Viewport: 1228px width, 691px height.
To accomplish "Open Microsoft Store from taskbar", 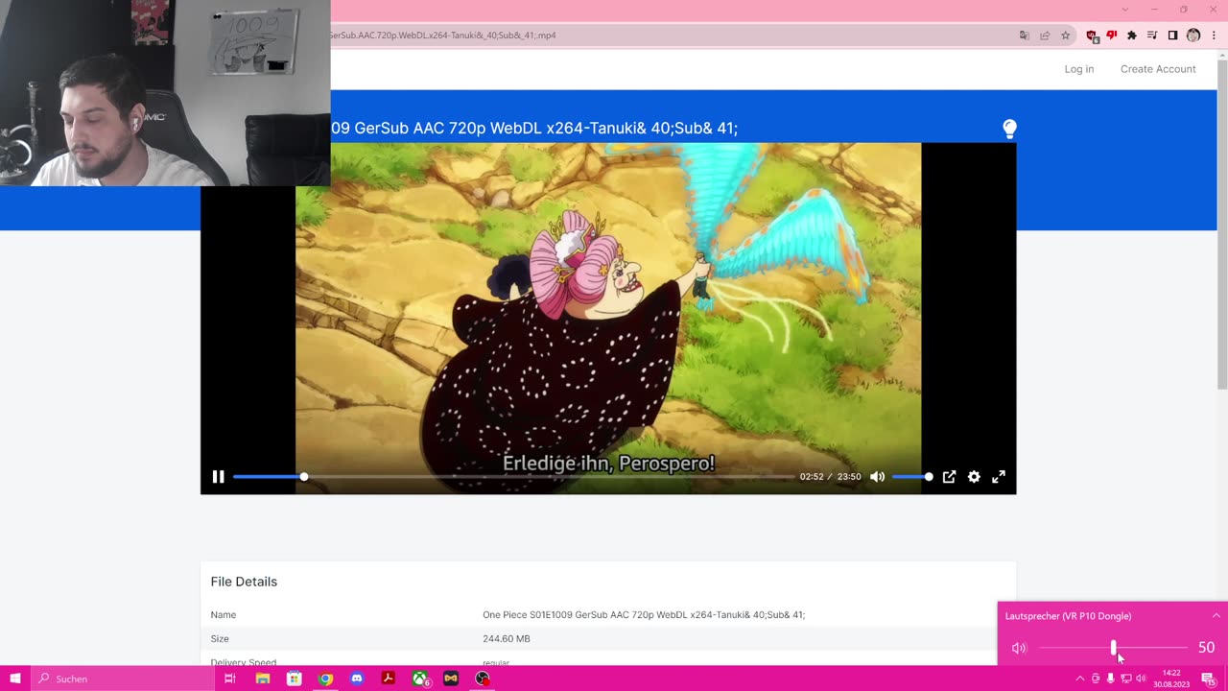I will (x=295, y=679).
